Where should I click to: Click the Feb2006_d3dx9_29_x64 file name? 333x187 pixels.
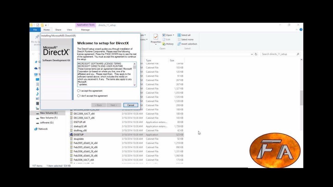[x=86, y=151]
